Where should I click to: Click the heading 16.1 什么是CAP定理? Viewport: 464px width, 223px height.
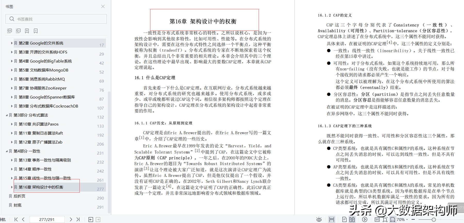155,78
